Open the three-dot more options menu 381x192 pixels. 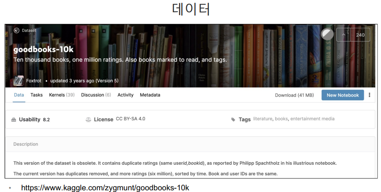click(x=369, y=95)
